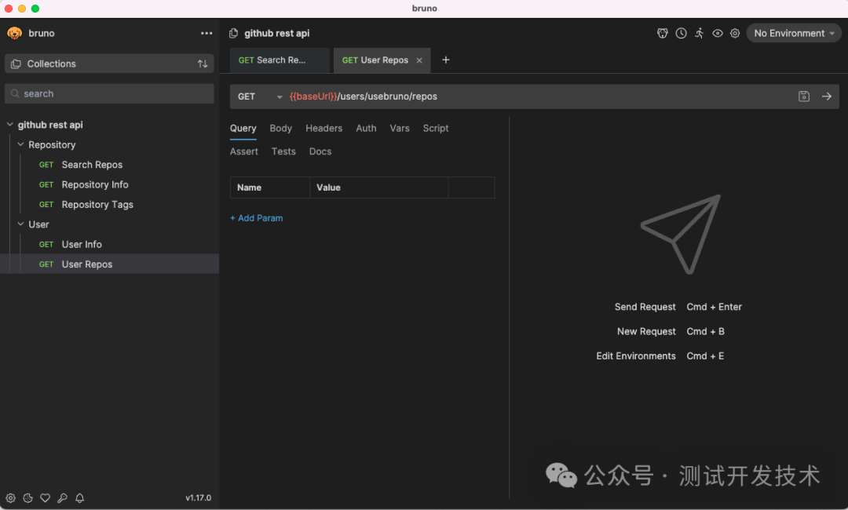The image size is (848, 510).
Task: Click the sort icon beside Collections
Action: [203, 64]
